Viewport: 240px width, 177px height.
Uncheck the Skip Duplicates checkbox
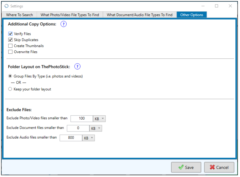(10, 40)
